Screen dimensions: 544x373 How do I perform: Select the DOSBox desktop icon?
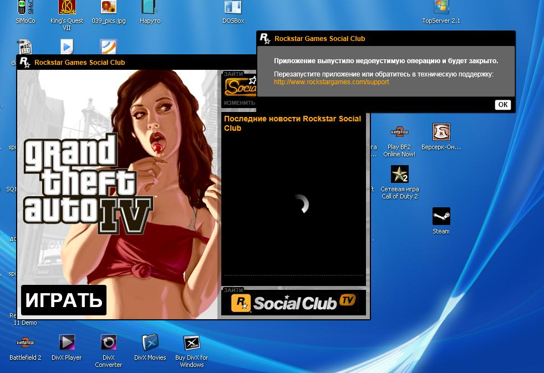(233, 12)
